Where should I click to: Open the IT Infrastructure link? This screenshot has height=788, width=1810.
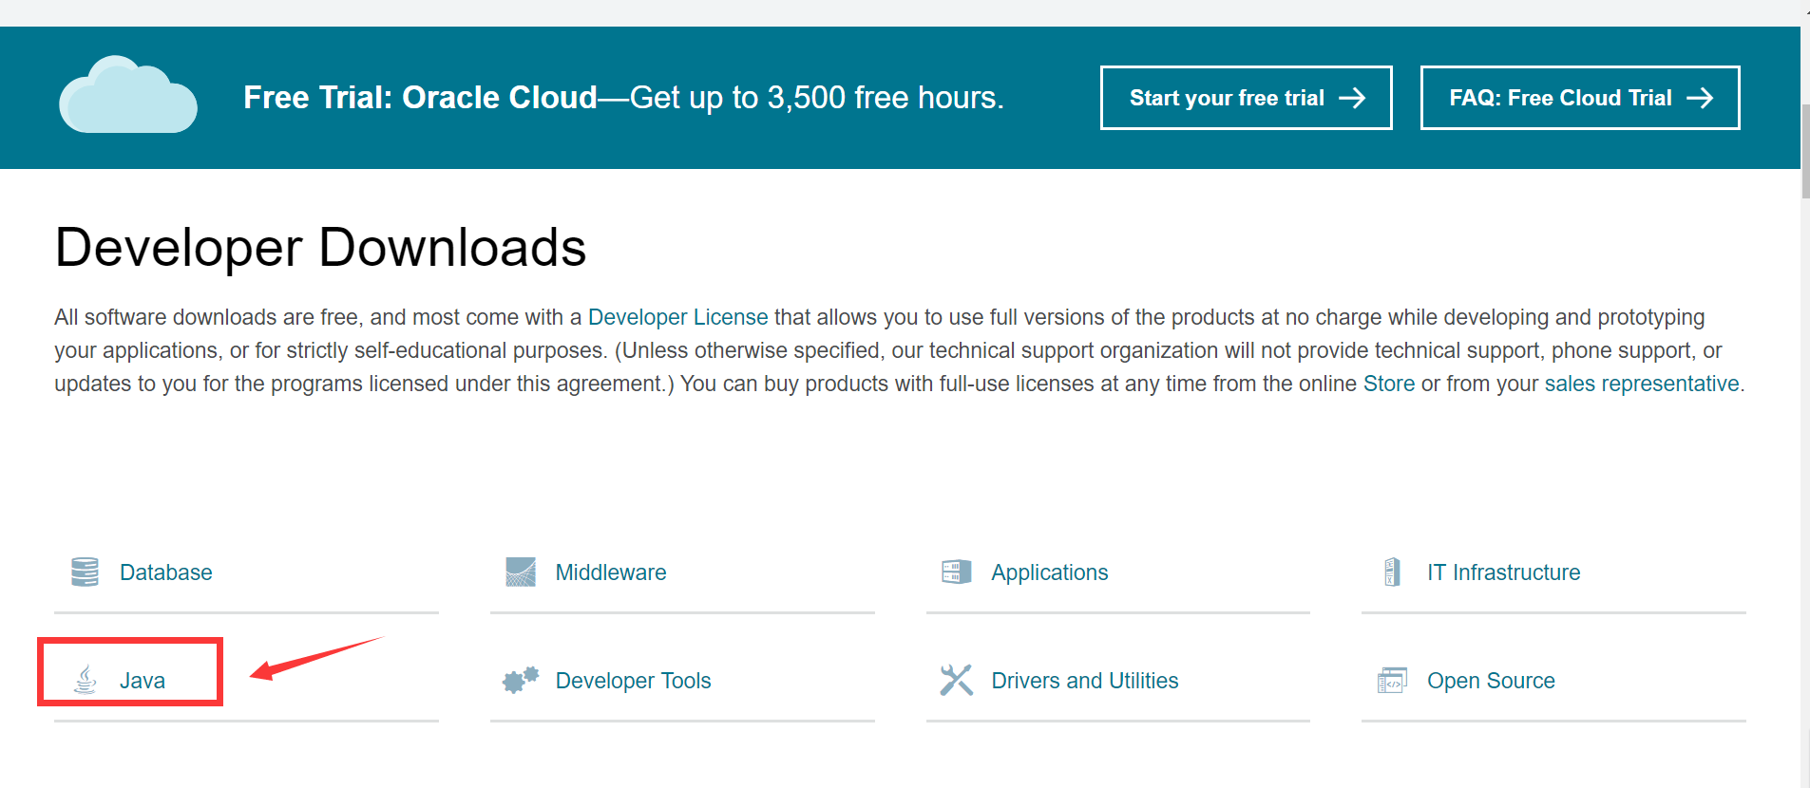coord(1503,572)
